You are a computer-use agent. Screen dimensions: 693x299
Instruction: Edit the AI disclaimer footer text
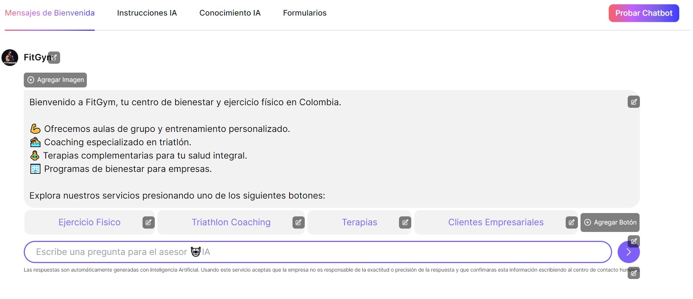pyautogui.click(x=633, y=273)
